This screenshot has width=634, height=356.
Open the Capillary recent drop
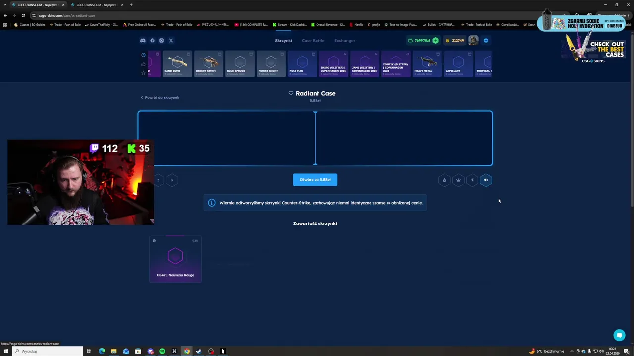458,64
